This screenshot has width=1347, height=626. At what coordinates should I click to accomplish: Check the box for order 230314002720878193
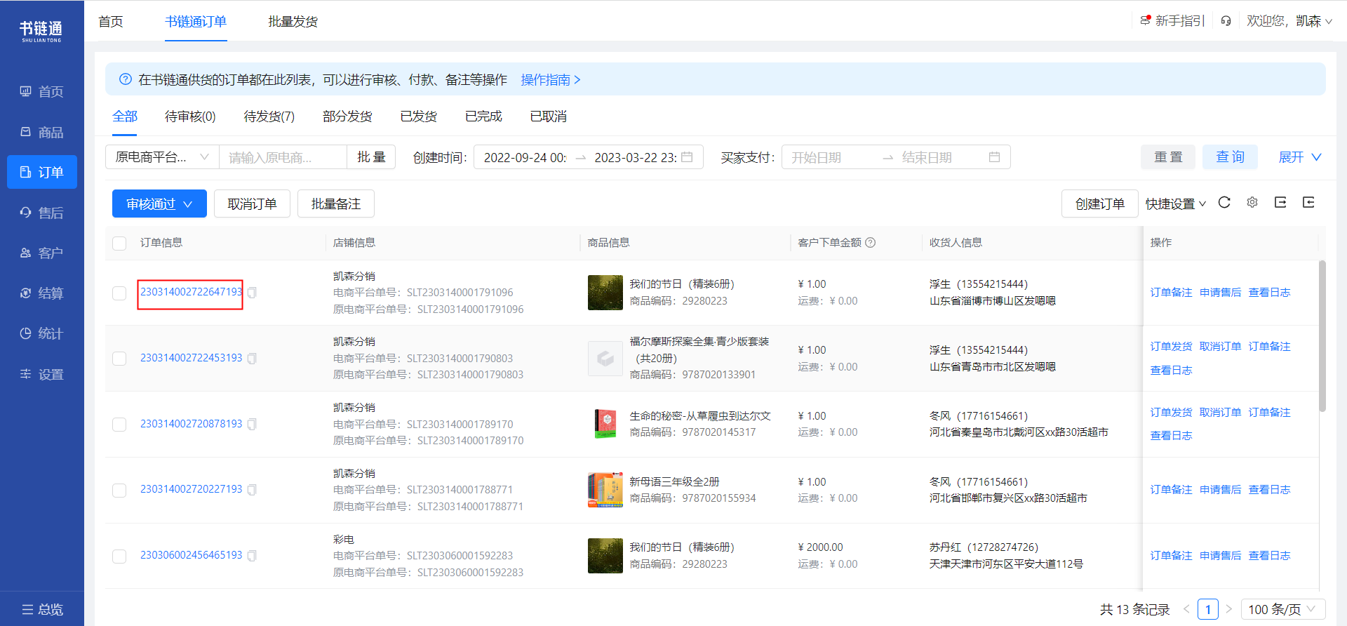(119, 424)
